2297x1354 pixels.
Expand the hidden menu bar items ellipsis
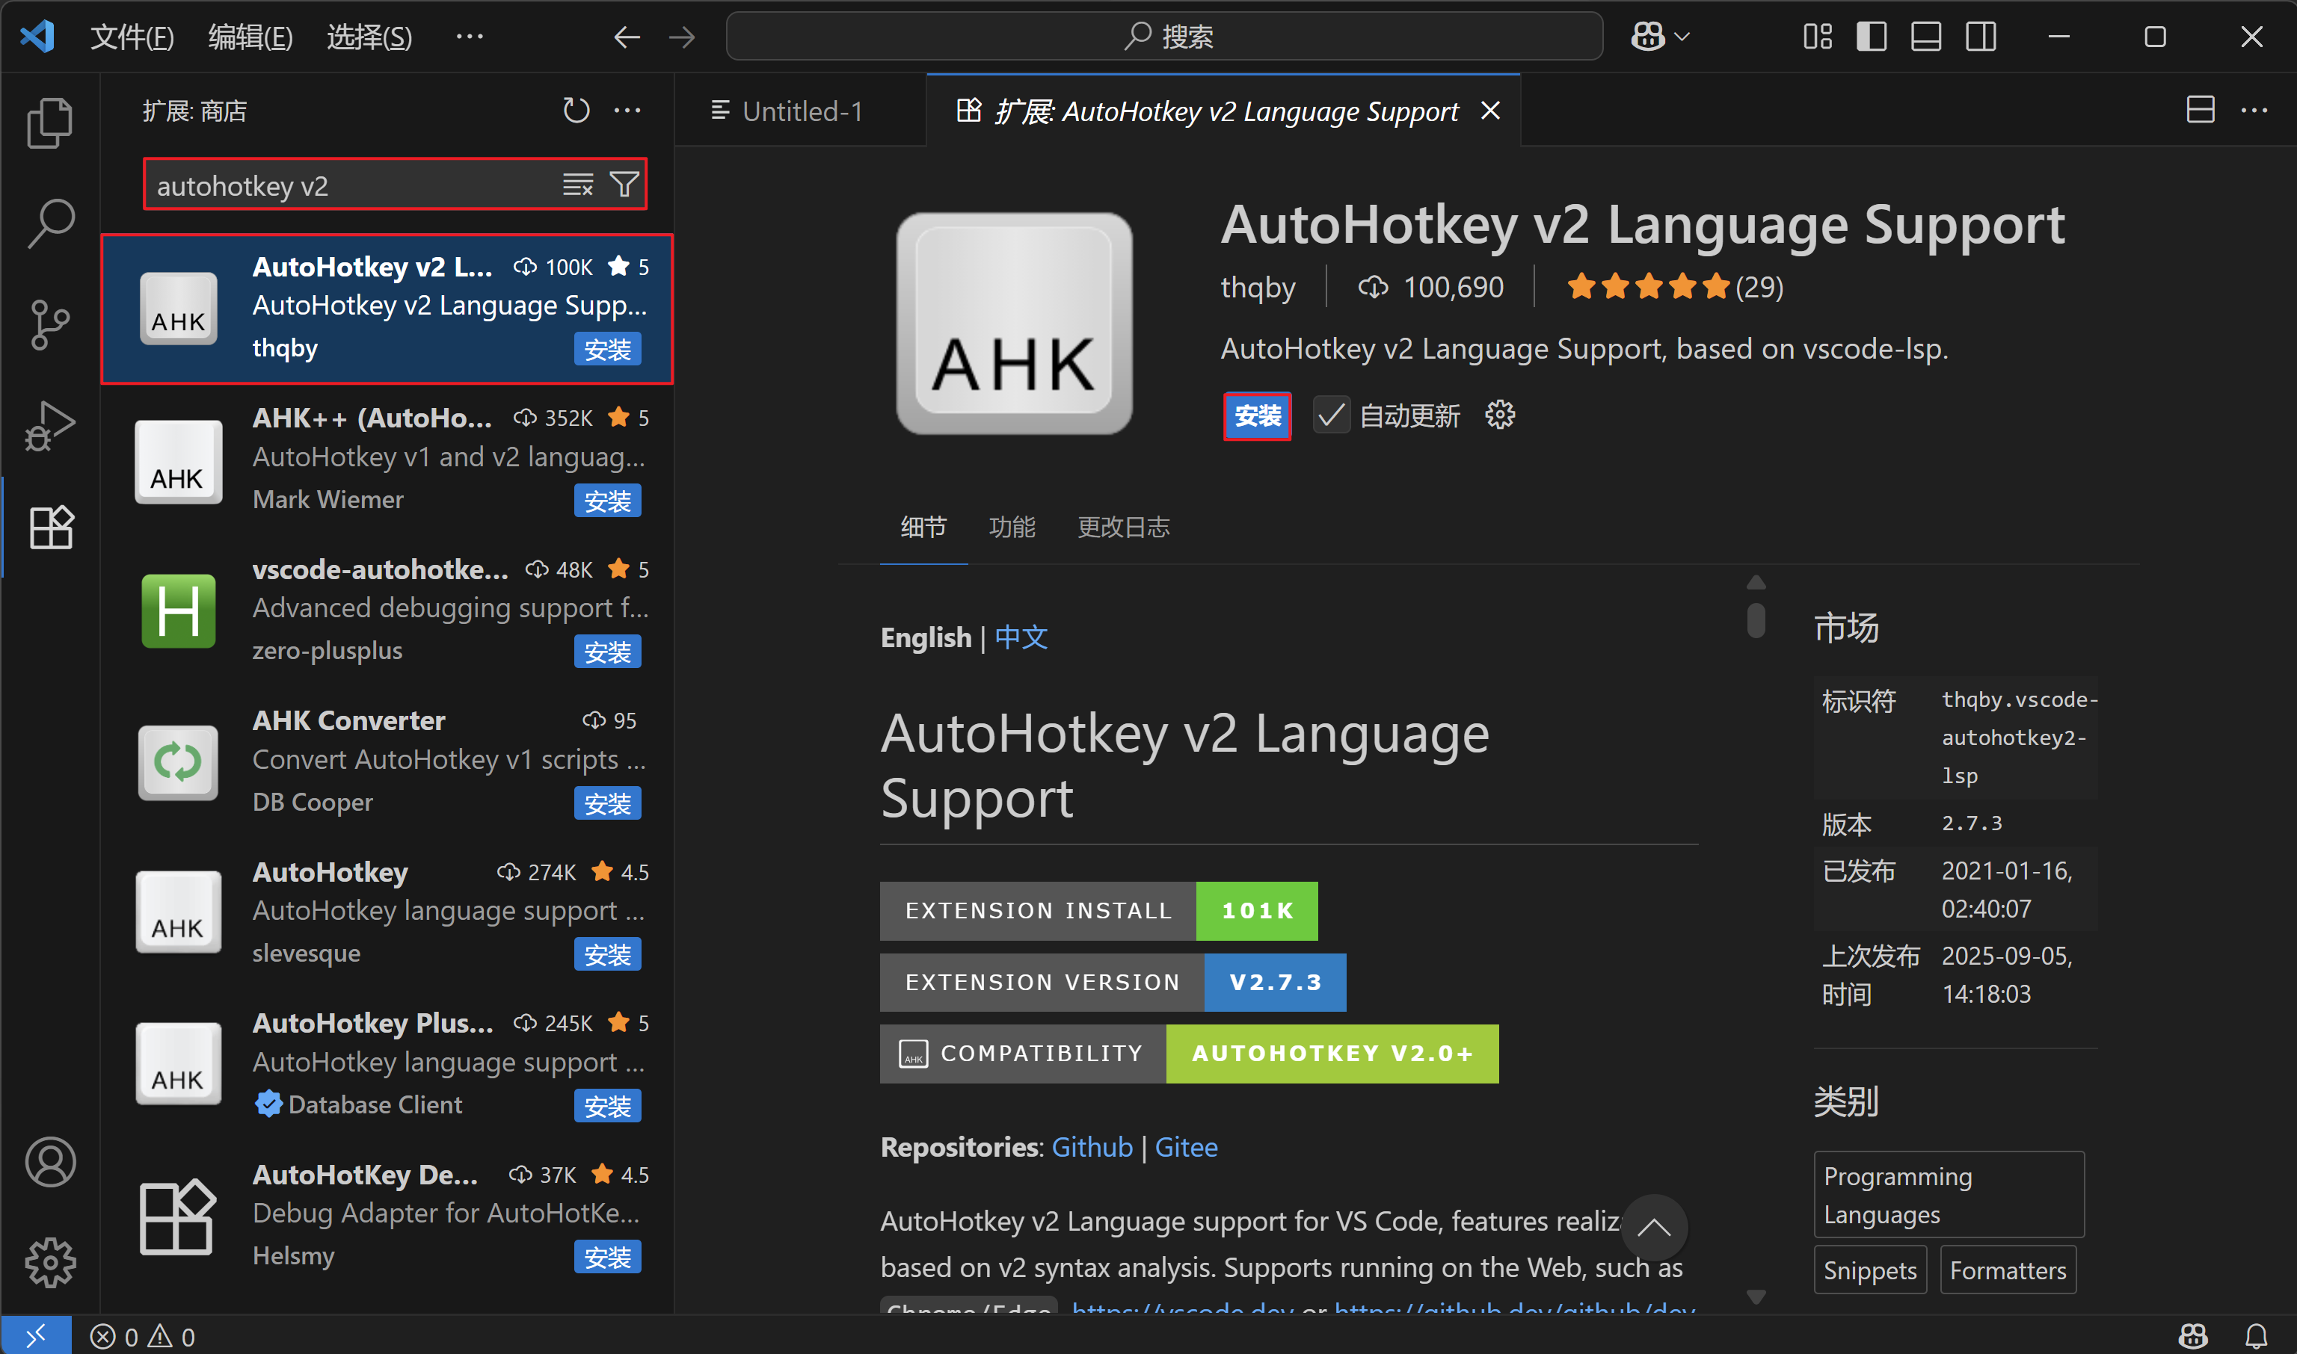click(x=470, y=37)
